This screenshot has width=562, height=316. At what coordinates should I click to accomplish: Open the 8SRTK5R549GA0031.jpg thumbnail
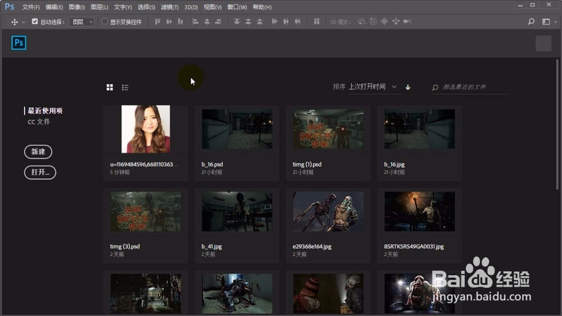pyautogui.click(x=420, y=212)
